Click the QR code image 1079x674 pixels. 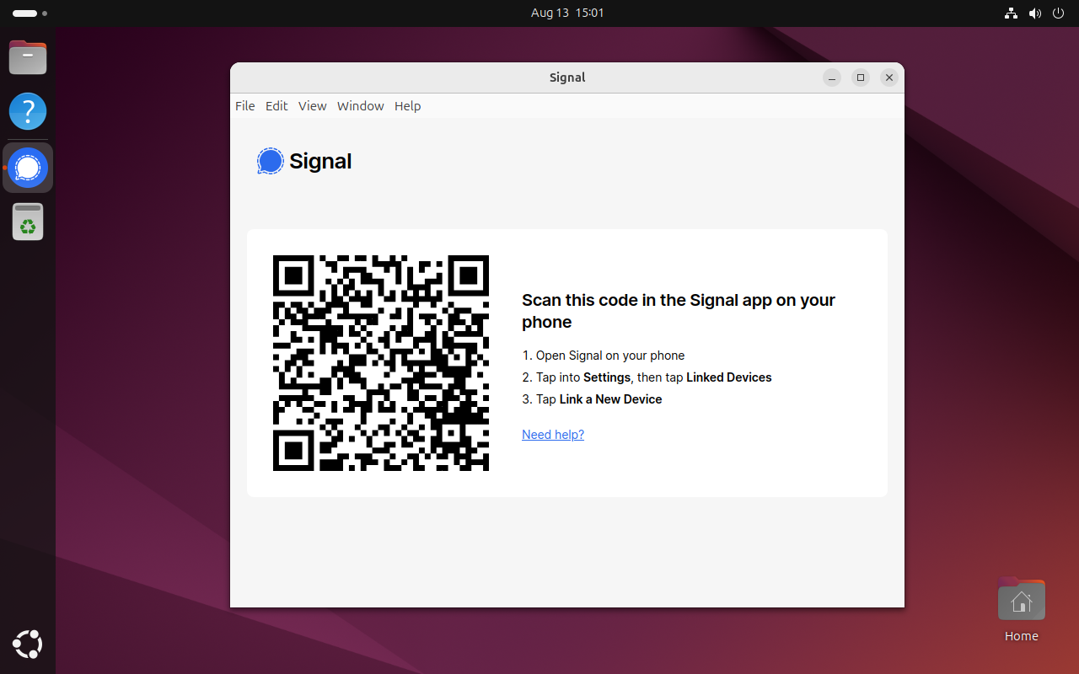pyautogui.click(x=381, y=363)
